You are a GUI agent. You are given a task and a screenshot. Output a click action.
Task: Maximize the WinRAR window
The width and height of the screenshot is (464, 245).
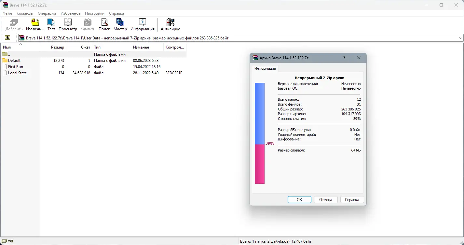click(441, 5)
